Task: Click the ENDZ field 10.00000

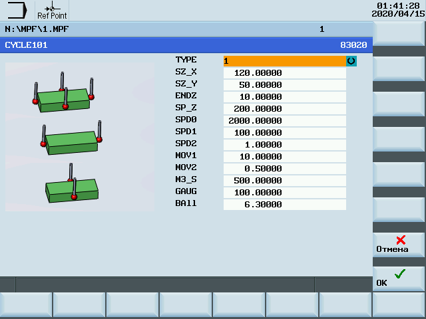Action: pos(285,97)
